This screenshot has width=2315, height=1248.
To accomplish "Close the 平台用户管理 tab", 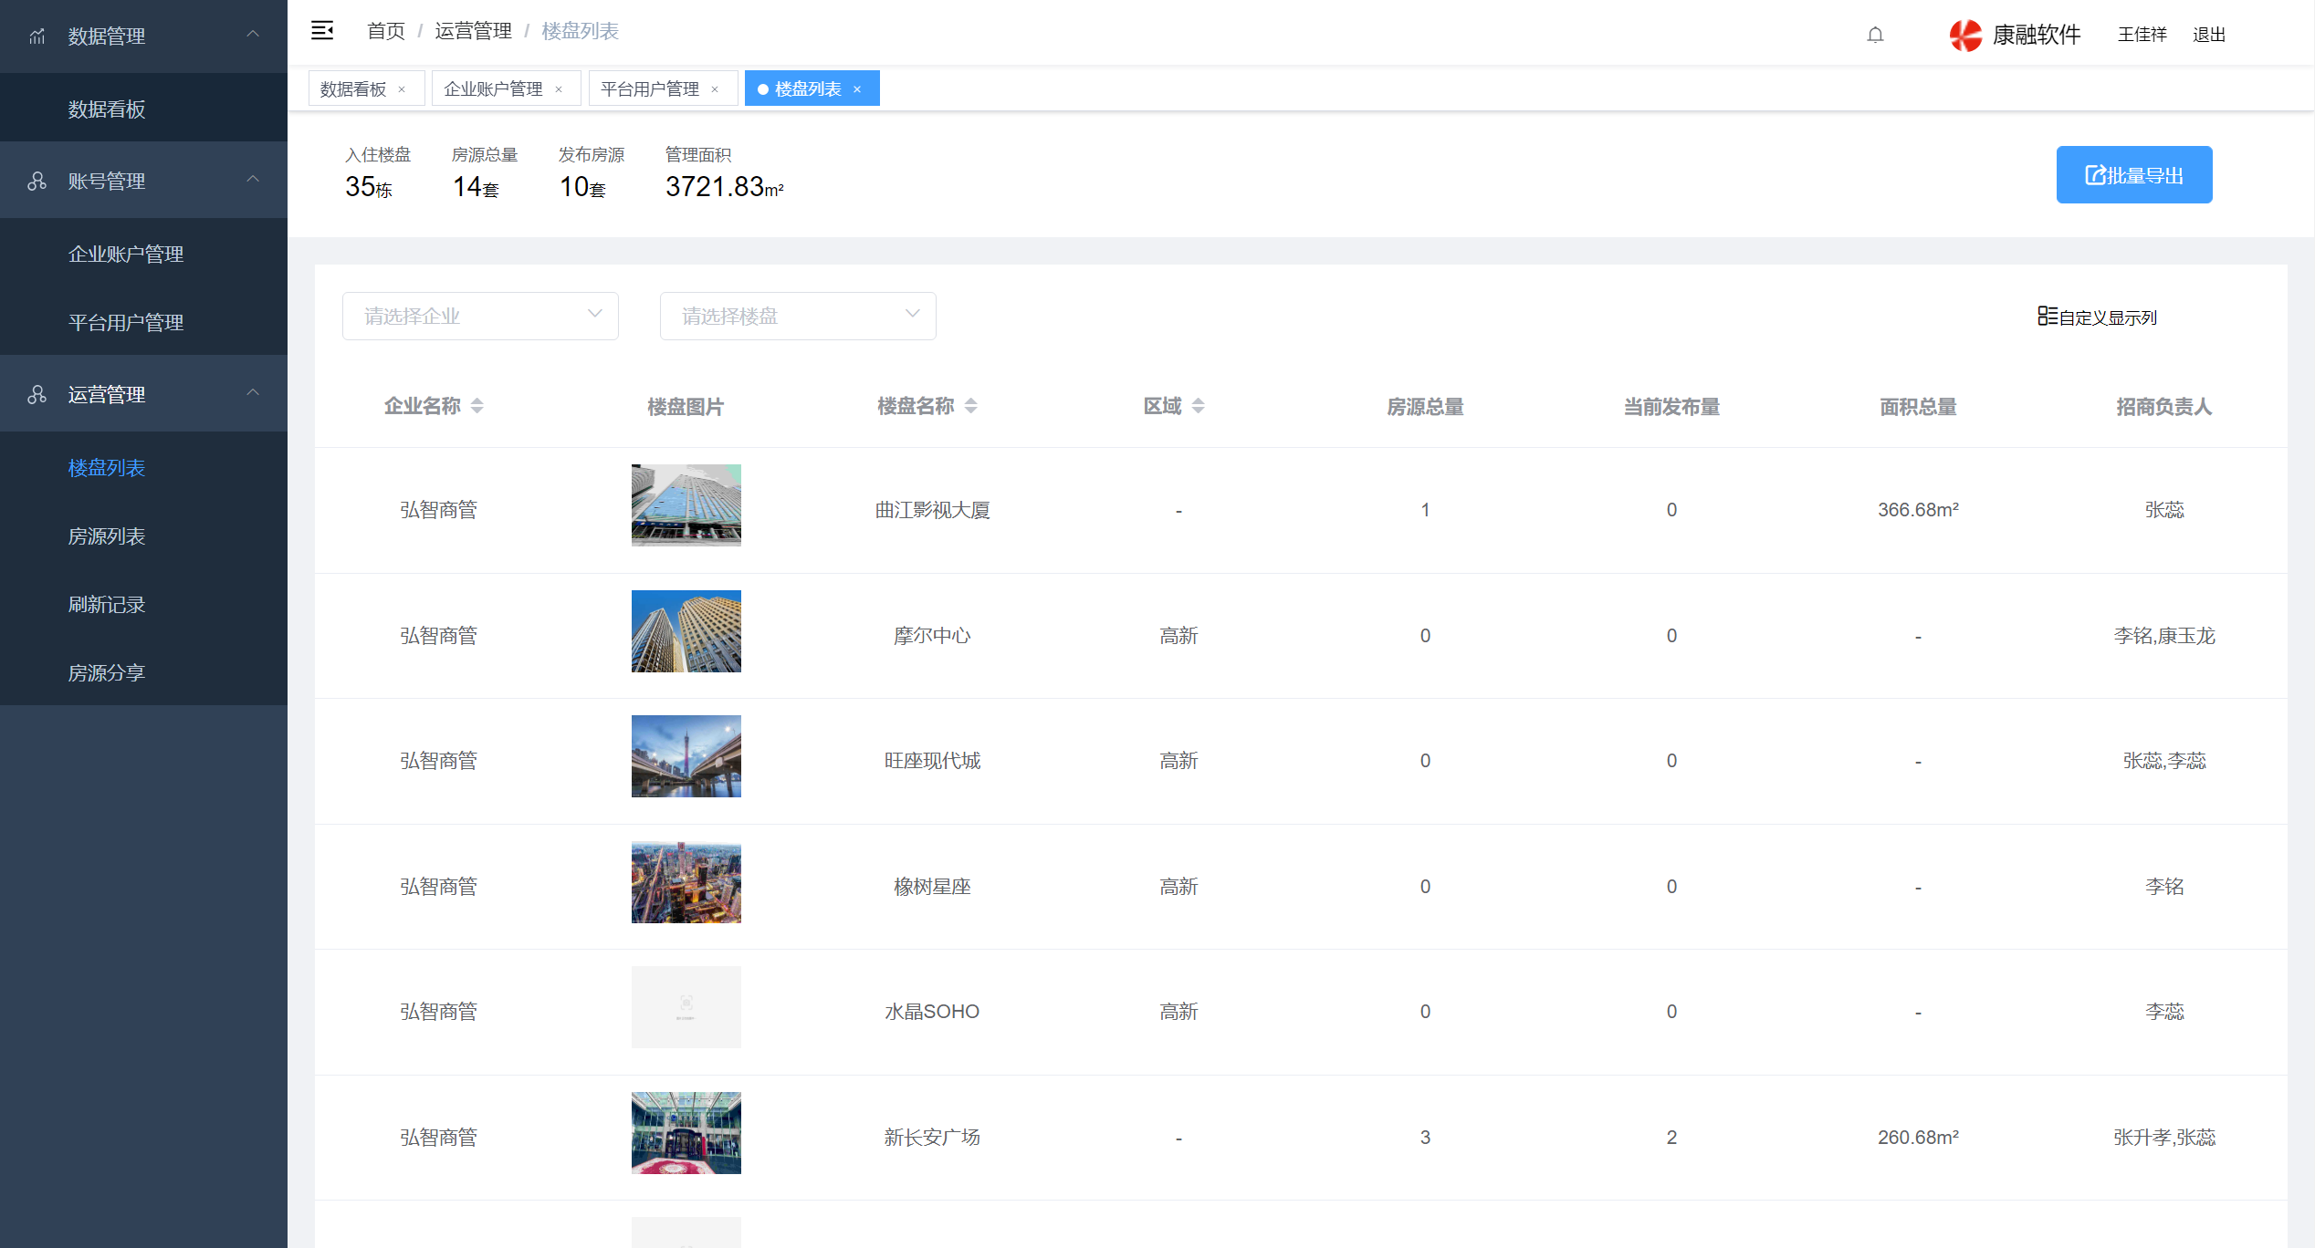I will click(715, 89).
